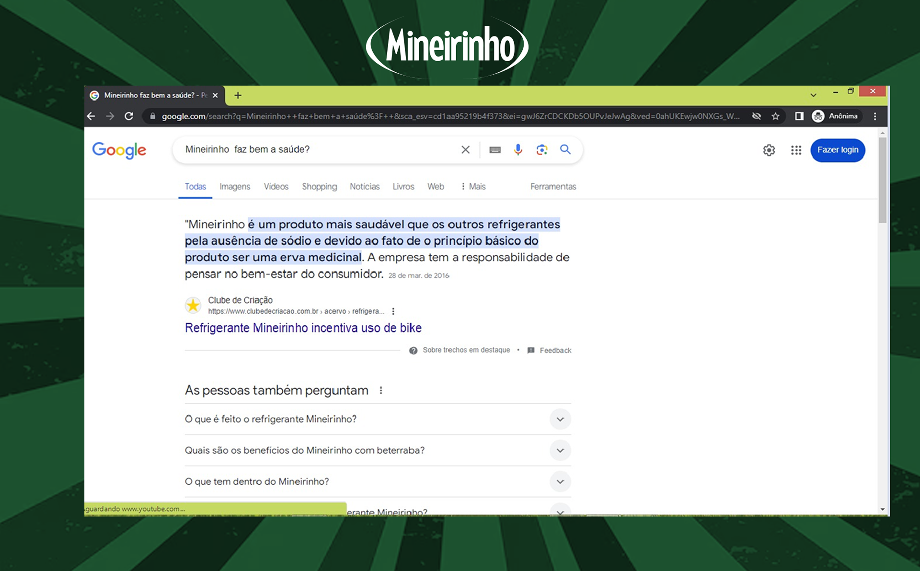Clear the search query with X

(x=465, y=150)
